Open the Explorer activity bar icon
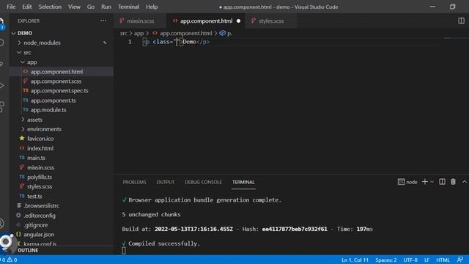469x264 pixels. click(2, 23)
